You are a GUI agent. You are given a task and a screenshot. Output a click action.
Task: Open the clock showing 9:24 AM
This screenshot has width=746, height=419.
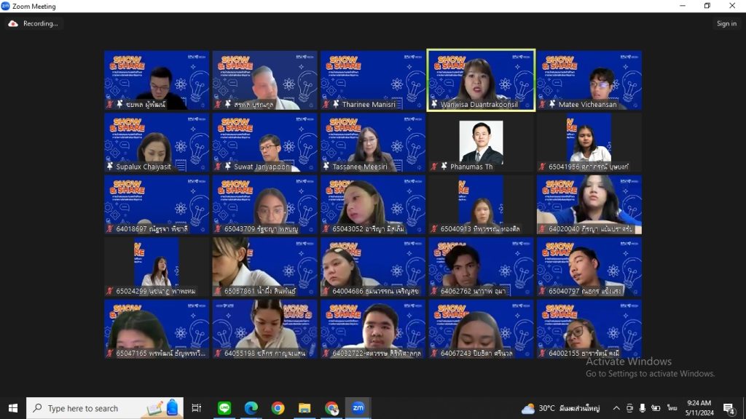[699, 408]
